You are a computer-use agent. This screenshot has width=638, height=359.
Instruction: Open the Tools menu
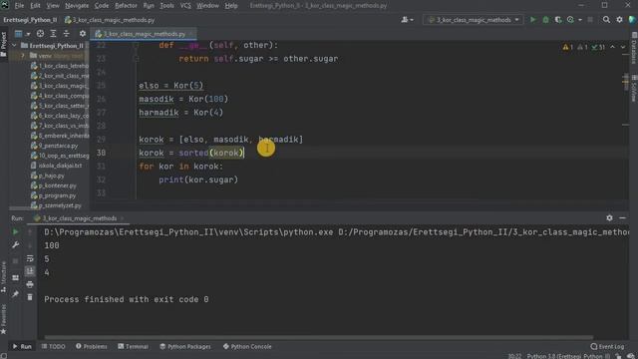pos(166,6)
